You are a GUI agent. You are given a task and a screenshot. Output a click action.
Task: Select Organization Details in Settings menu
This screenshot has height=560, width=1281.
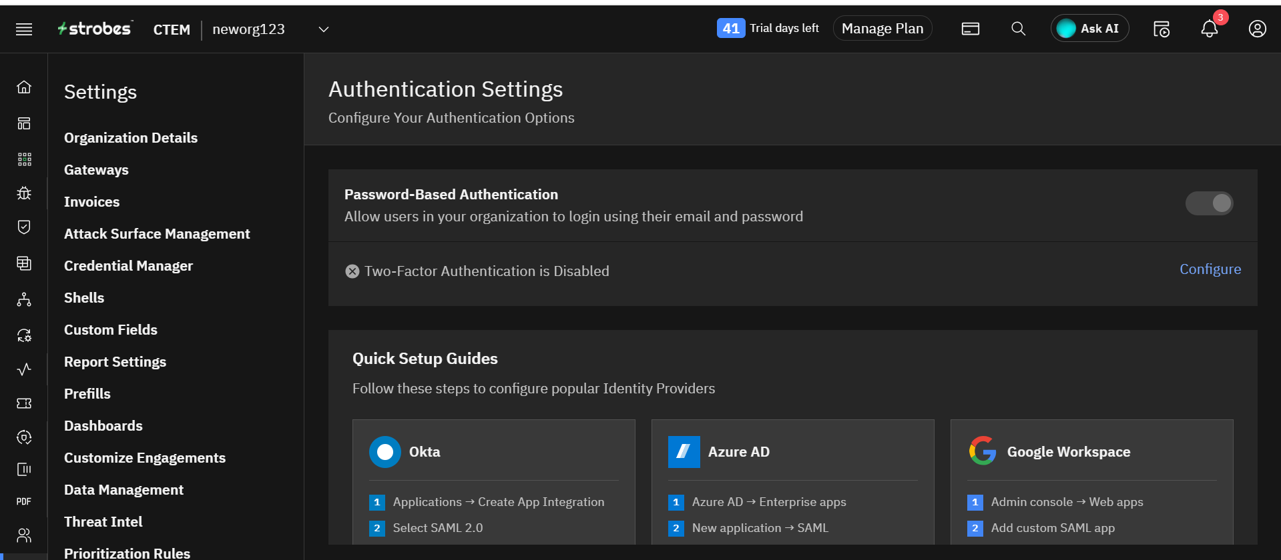[x=131, y=138]
